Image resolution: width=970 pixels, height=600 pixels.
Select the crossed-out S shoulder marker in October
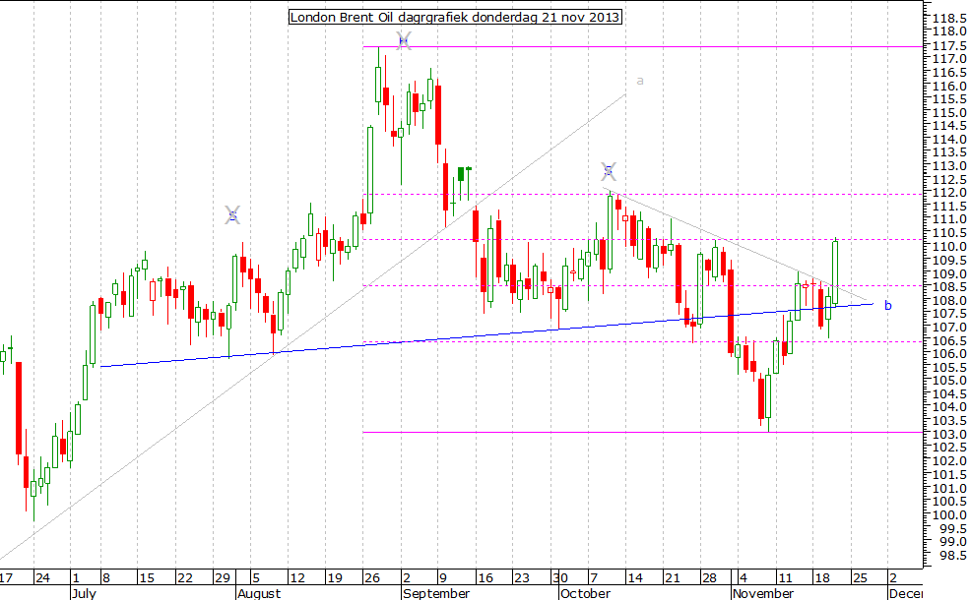tap(609, 171)
